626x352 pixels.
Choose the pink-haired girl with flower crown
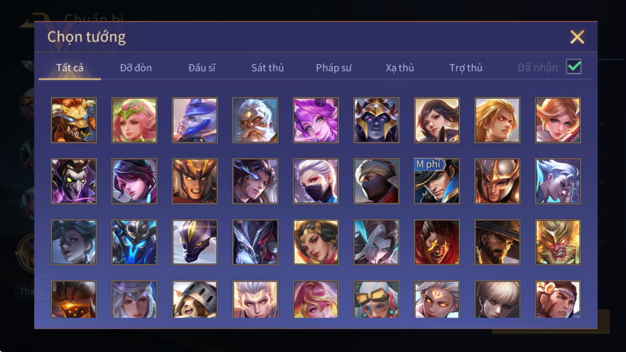[x=134, y=120]
